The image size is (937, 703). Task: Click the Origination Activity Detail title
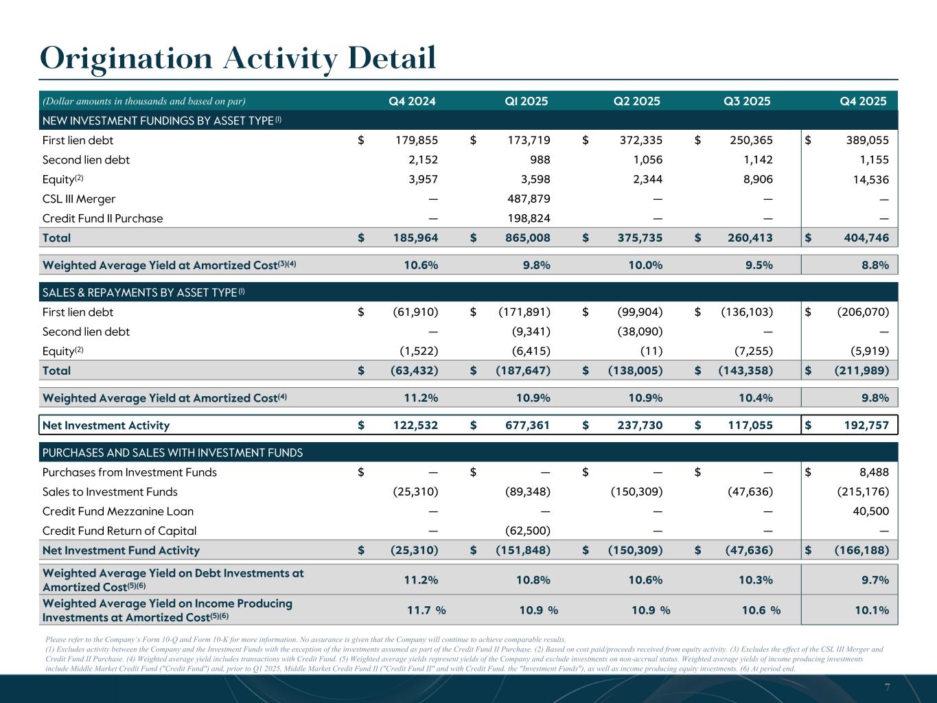click(238, 58)
